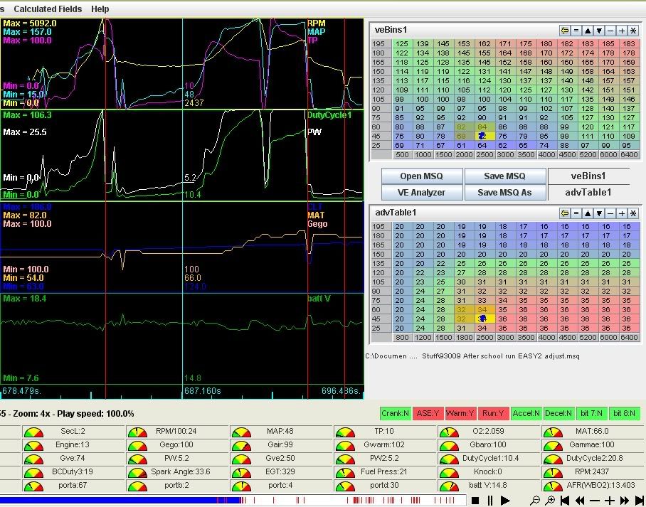Open the Calculated Fields menu

(x=48, y=9)
